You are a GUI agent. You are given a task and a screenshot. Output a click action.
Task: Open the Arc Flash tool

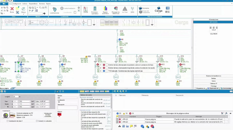pyautogui.click(x=125, y=10)
